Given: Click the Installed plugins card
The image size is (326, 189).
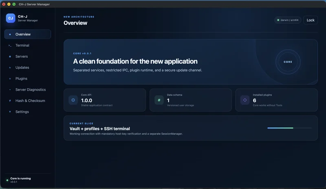Looking at the screenshot, I should (277, 100).
